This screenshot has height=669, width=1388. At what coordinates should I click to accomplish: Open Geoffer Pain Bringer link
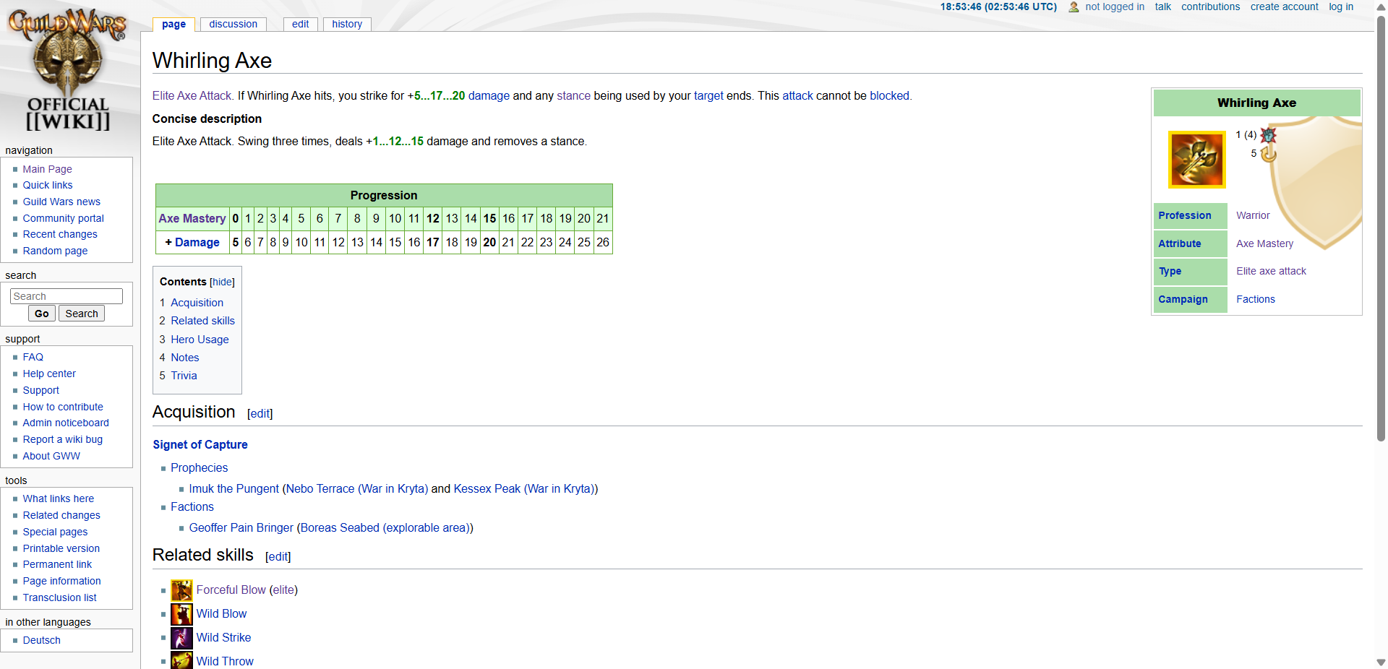click(x=241, y=528)
